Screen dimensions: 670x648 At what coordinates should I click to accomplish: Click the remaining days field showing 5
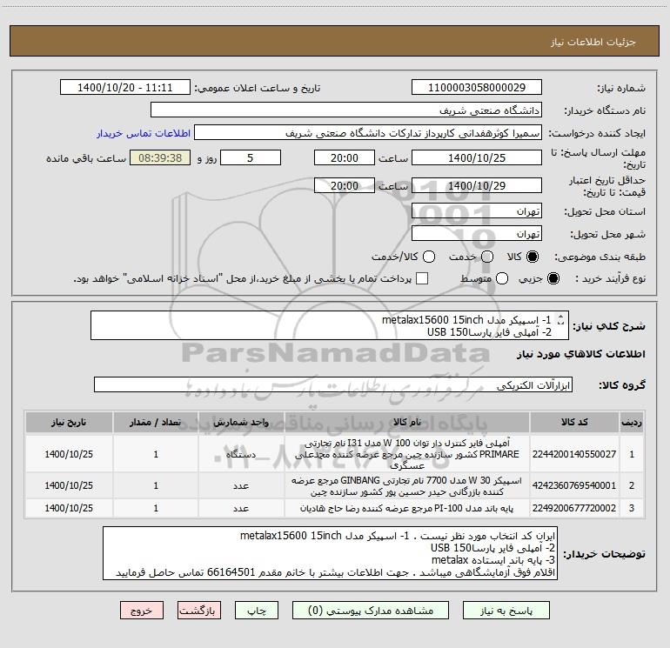tap(251, 157)
